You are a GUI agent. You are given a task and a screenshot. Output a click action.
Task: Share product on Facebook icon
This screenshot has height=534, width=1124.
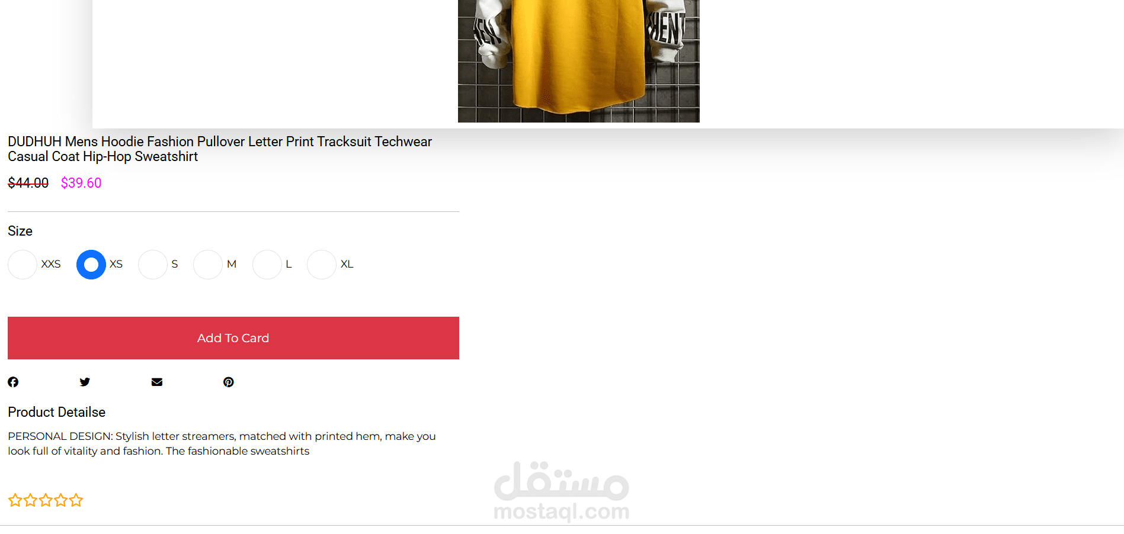point(13,382)
